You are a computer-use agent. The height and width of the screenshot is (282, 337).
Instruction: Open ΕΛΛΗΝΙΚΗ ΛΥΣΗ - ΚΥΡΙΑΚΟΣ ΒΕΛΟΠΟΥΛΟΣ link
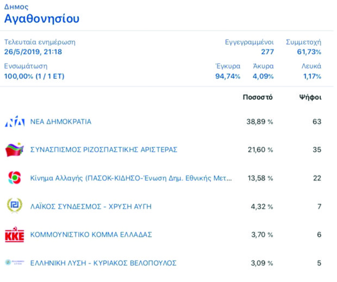click(103, 263)
